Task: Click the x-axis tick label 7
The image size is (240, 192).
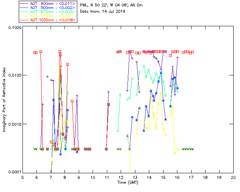Action: (51, 177)
